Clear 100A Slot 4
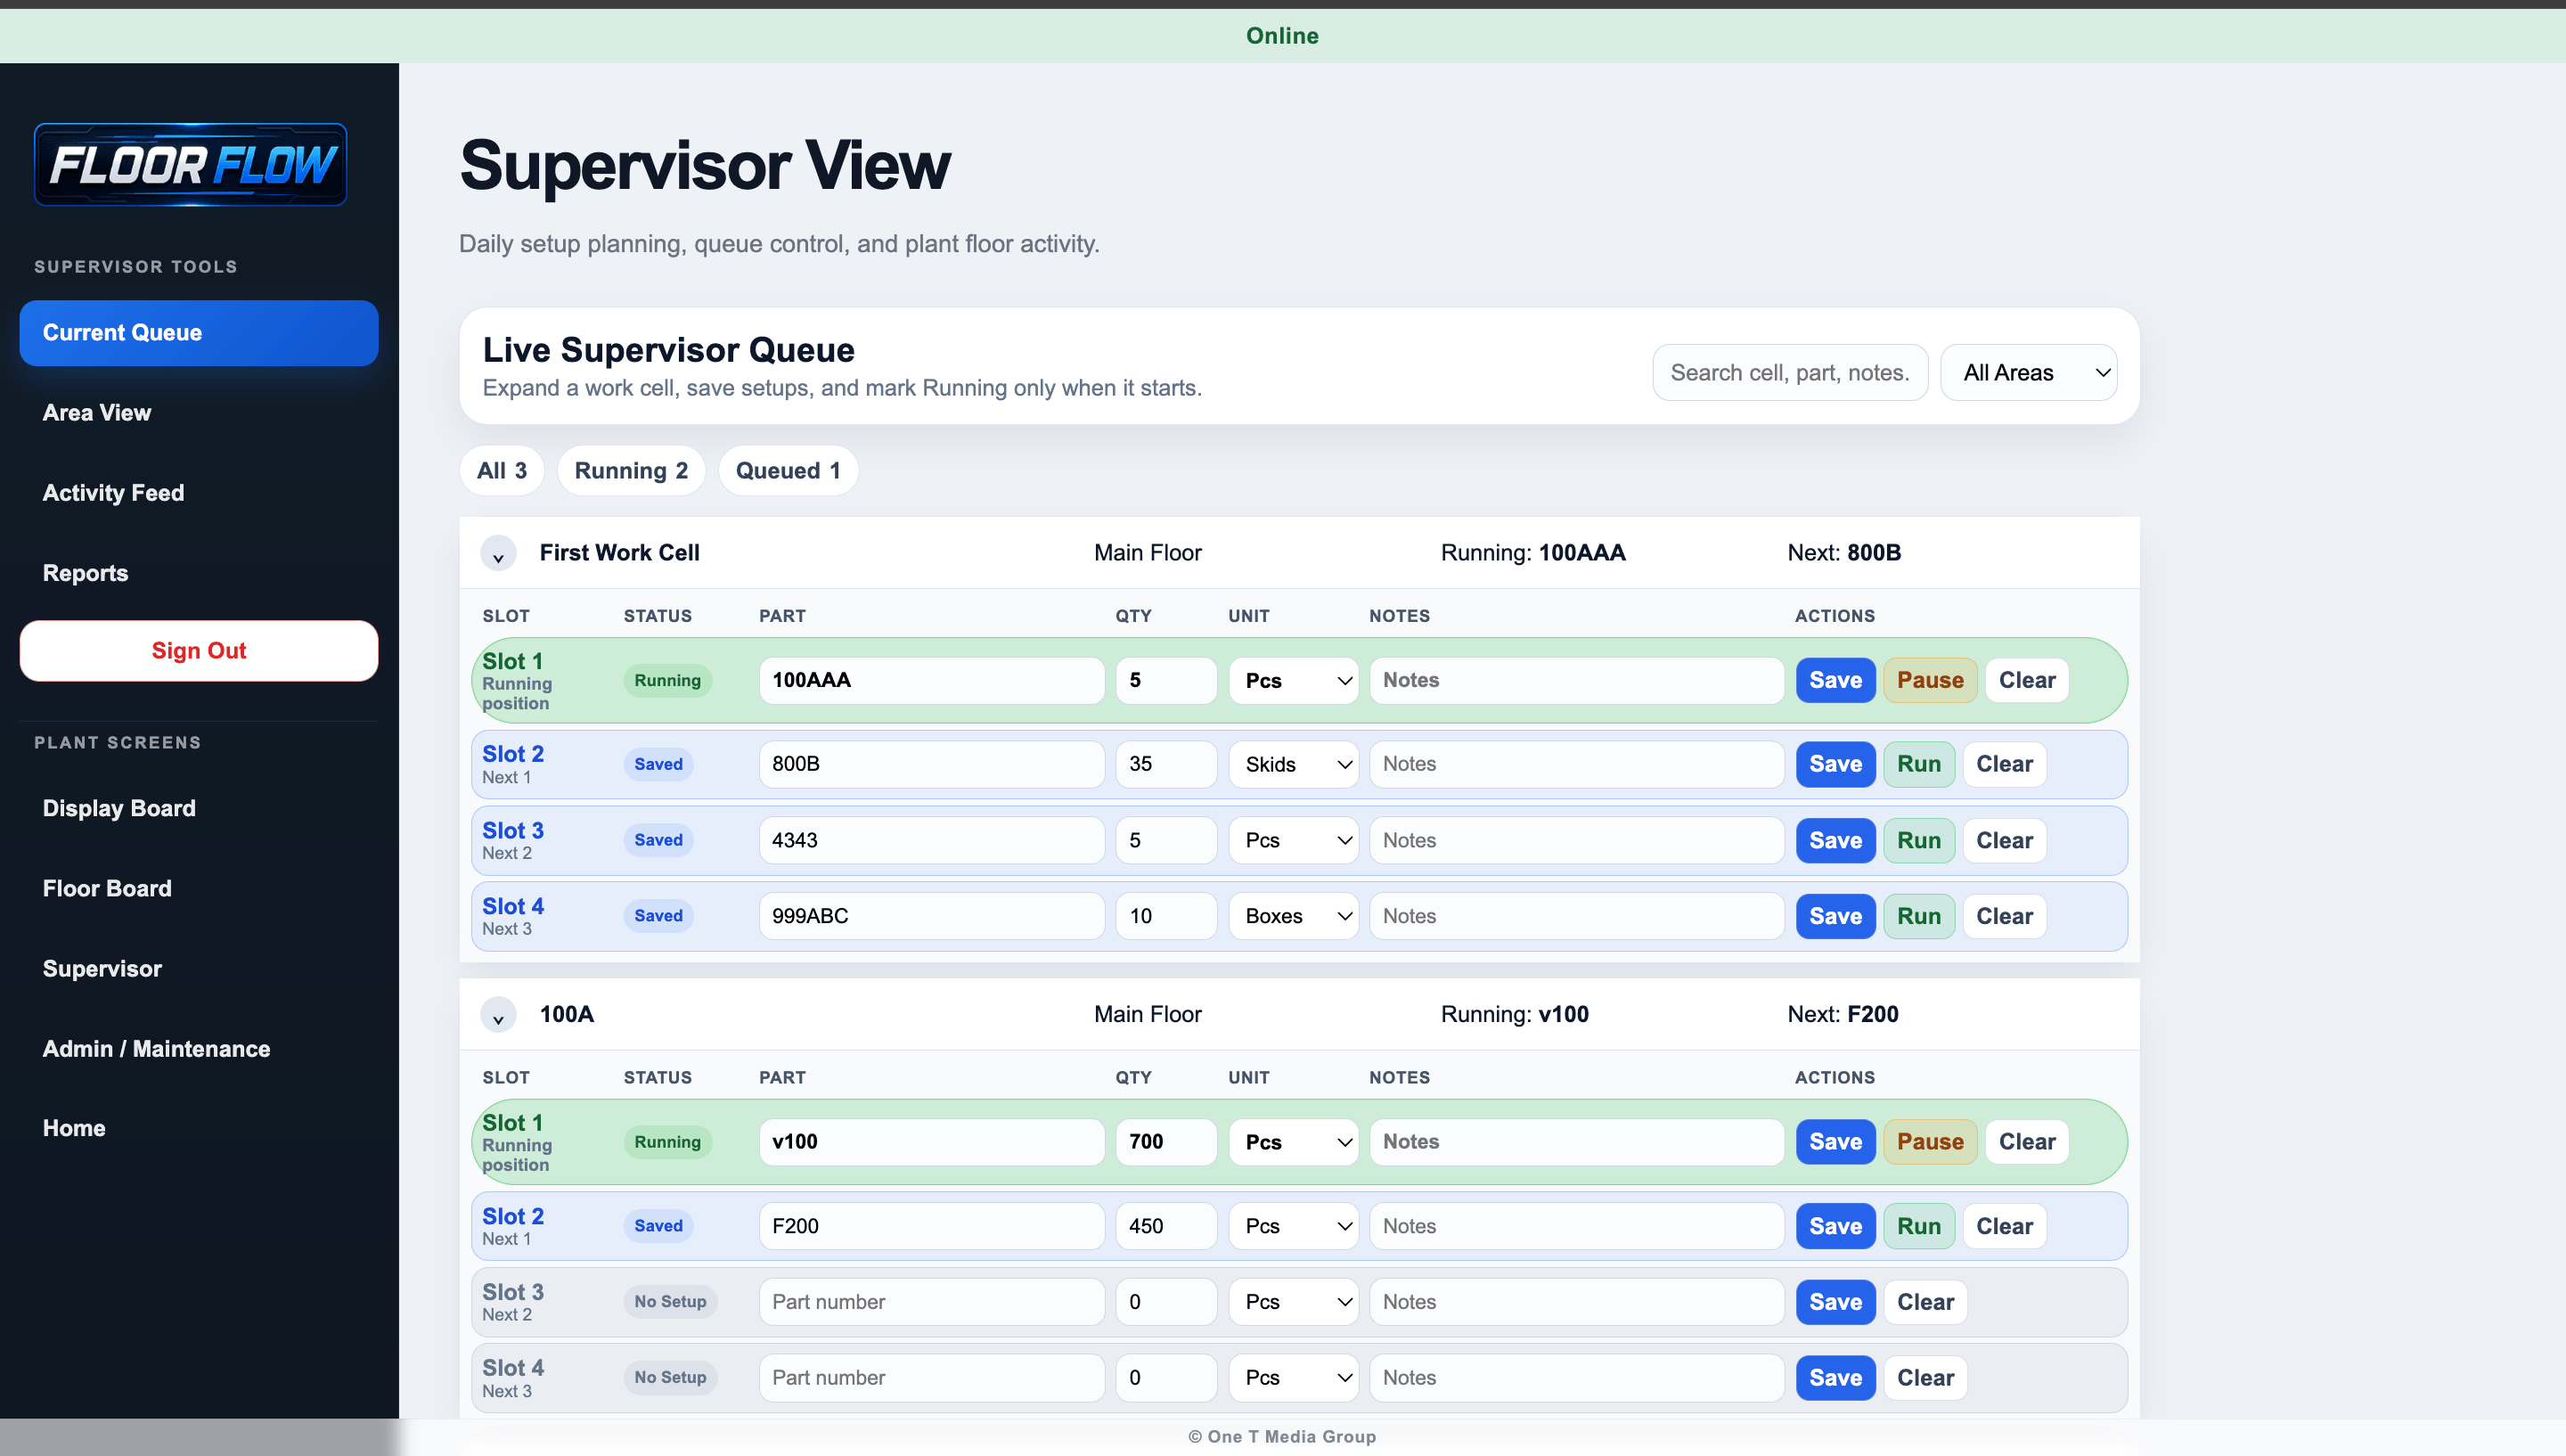 [x=1925, y=1378]
